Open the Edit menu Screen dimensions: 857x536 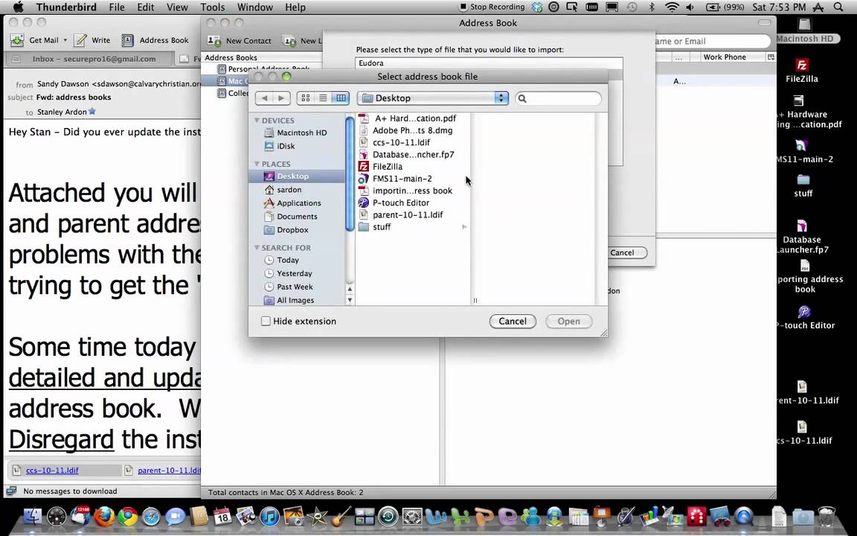coord(145,7)
